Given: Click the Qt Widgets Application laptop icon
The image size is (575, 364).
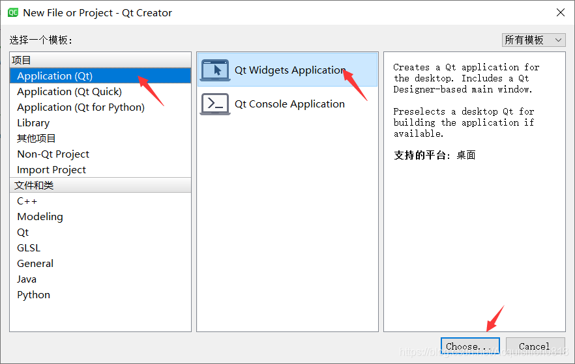Looking at the screenshot, I should pyautogui.click(x=215, y=70).
